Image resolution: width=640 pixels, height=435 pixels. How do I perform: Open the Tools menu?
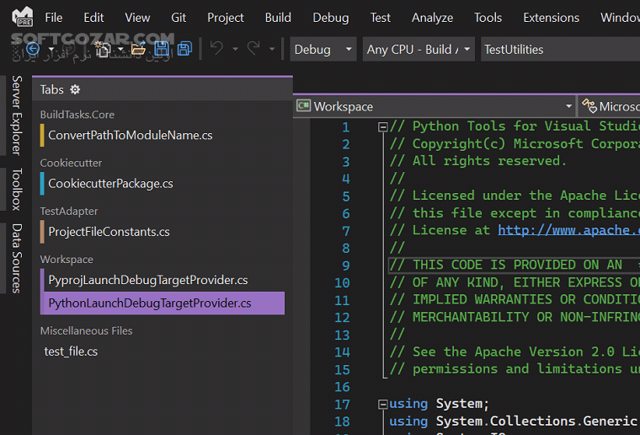(488, 18)
